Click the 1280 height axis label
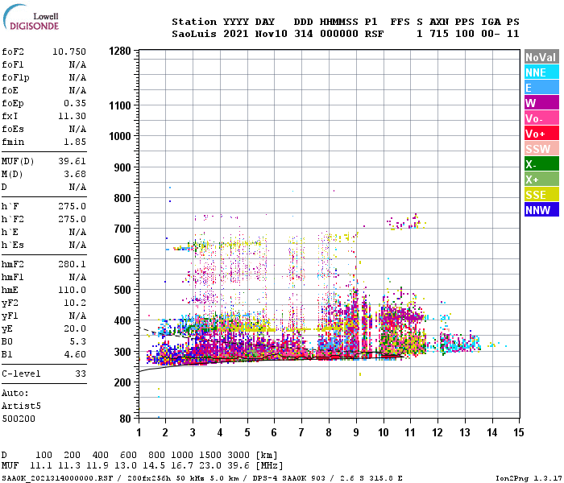 click(120, 51)
